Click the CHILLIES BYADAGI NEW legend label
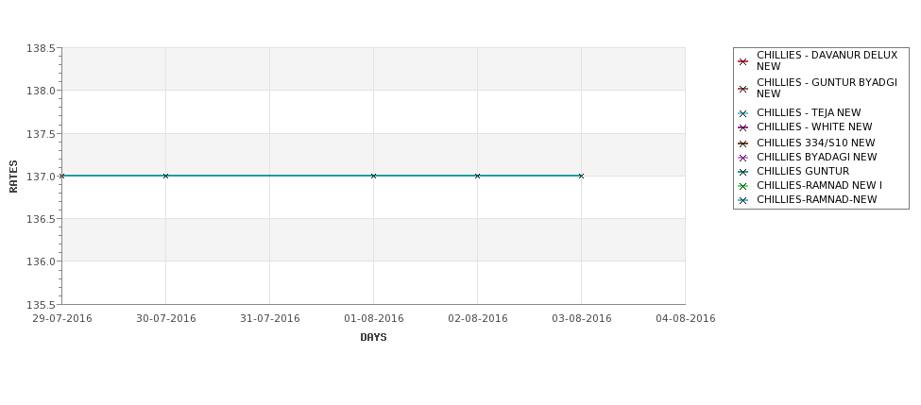 [817, 157]
